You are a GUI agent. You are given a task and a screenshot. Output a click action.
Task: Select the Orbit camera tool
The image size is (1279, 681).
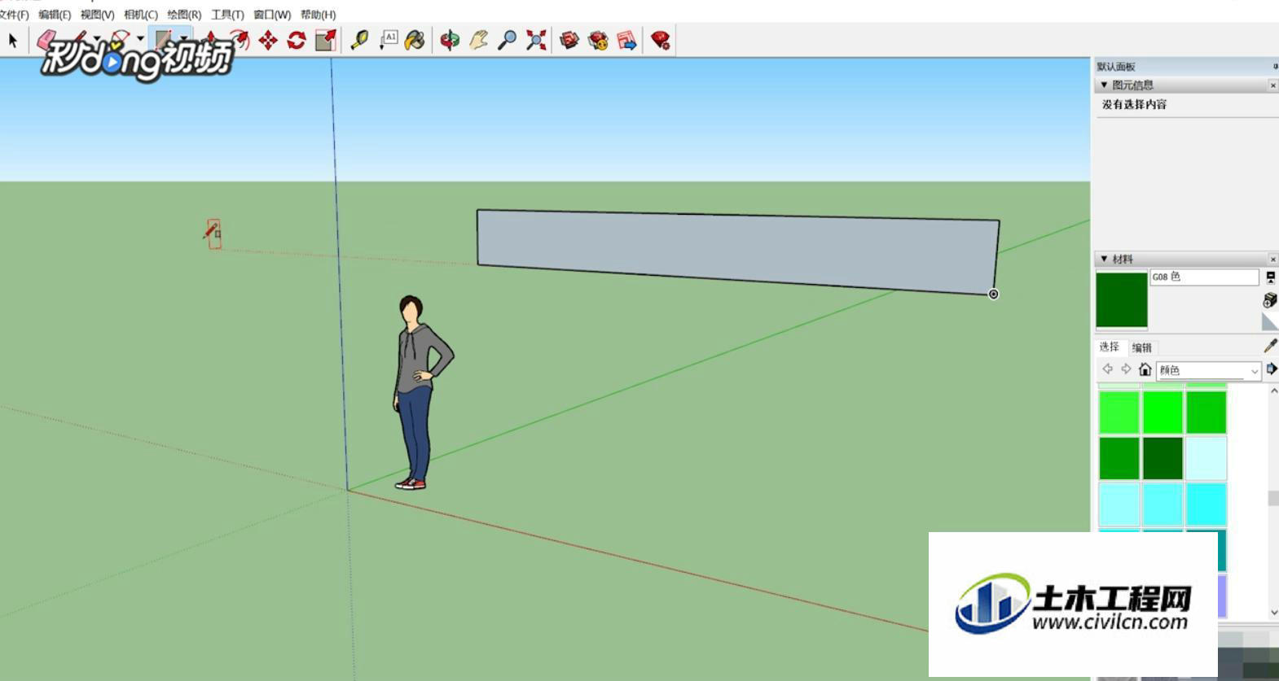(450, 40)
